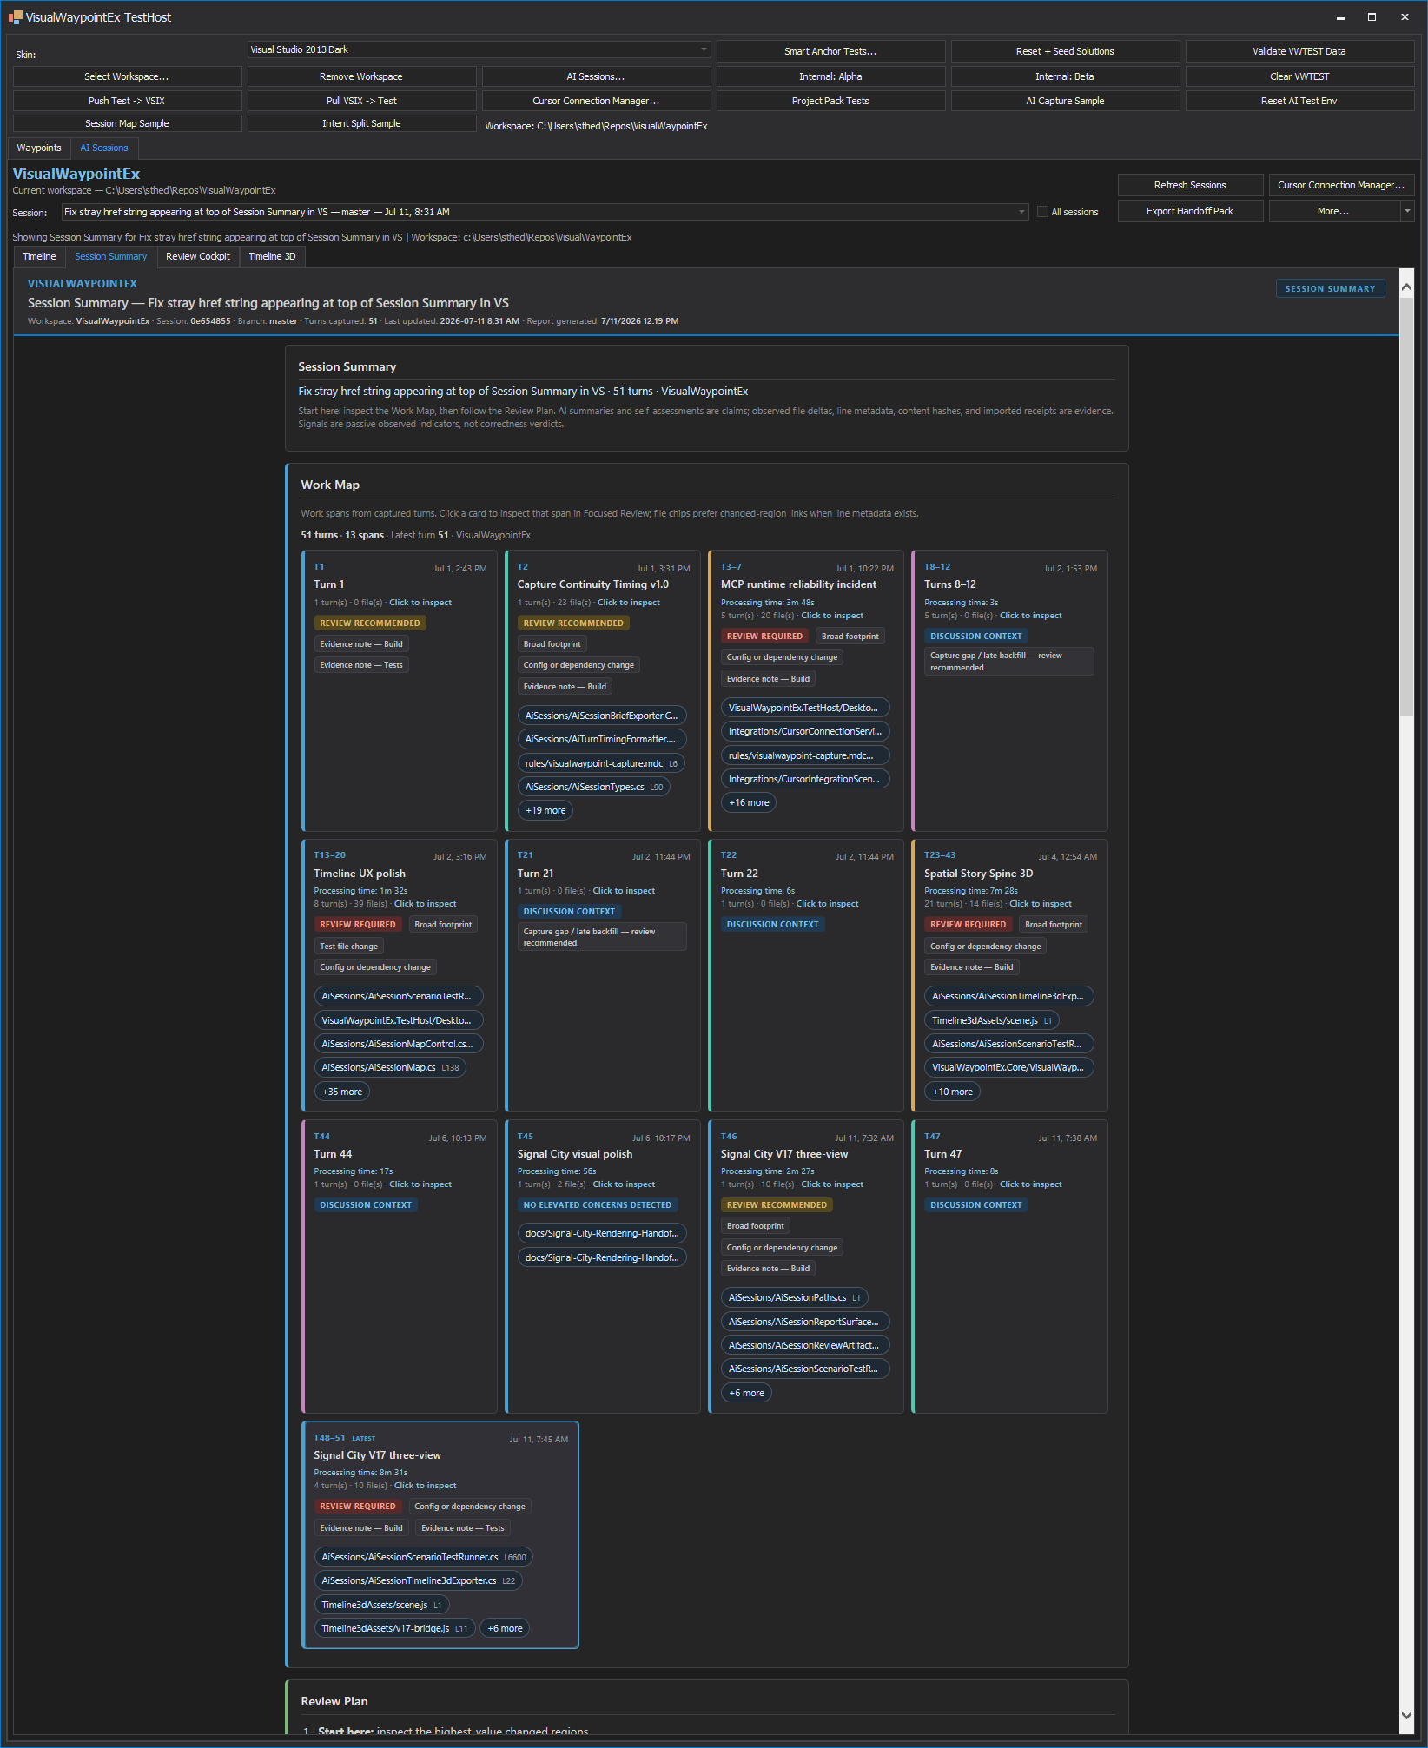1428x1748 pixels.
Task: Open rules/visualwaypoint-capture.mdc L6 chip
Action: [601, 763]
